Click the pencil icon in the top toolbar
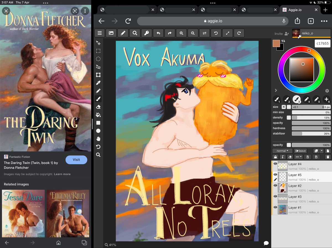This screenshot has width=332, height=248. (x=123, y=33)
